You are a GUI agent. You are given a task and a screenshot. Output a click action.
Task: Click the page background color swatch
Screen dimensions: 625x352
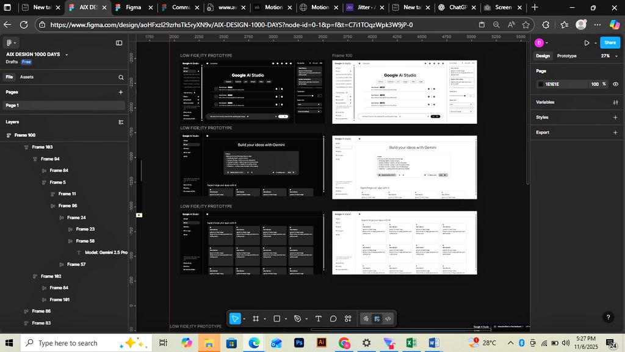click(540, 84)
